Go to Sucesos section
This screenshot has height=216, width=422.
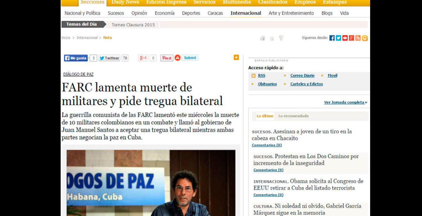point(116,13)
